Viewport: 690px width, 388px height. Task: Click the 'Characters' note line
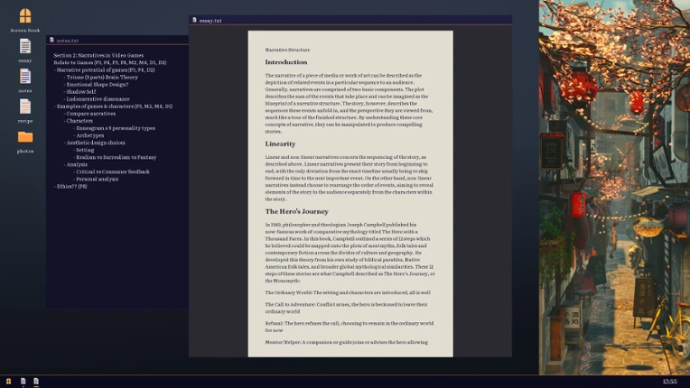tap(78, 121)
